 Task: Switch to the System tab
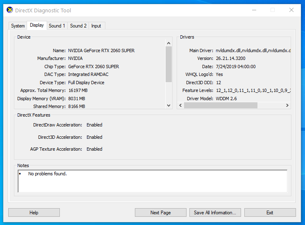click(18, 26)
